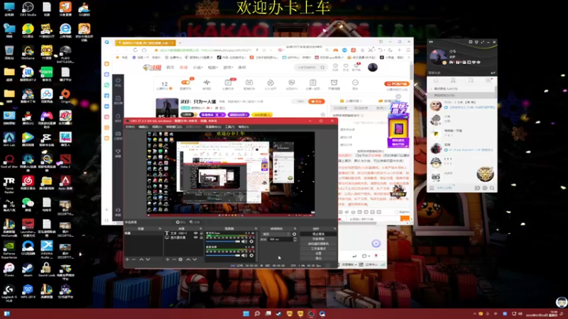Open Windows Start button on taskbar
This screenshot has height=319, width=568.
tap(246, 313)
